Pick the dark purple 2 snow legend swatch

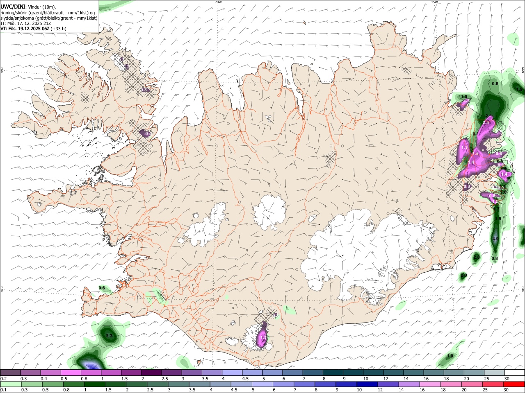(151, 373)
